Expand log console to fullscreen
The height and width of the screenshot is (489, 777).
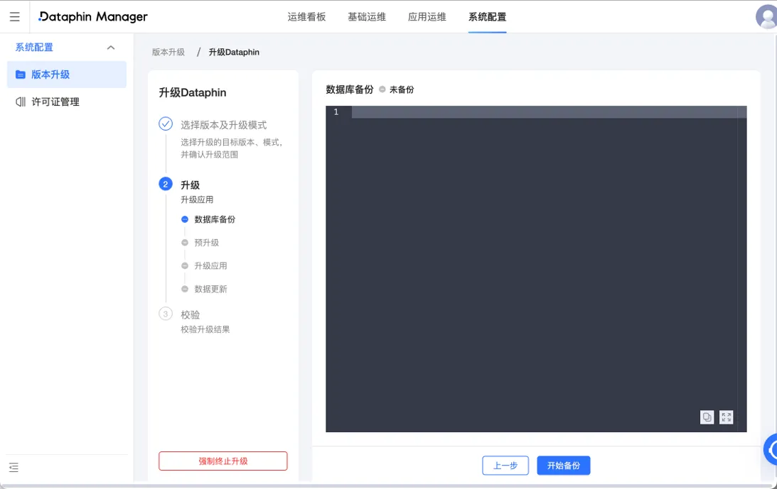[x=726, y=417]
